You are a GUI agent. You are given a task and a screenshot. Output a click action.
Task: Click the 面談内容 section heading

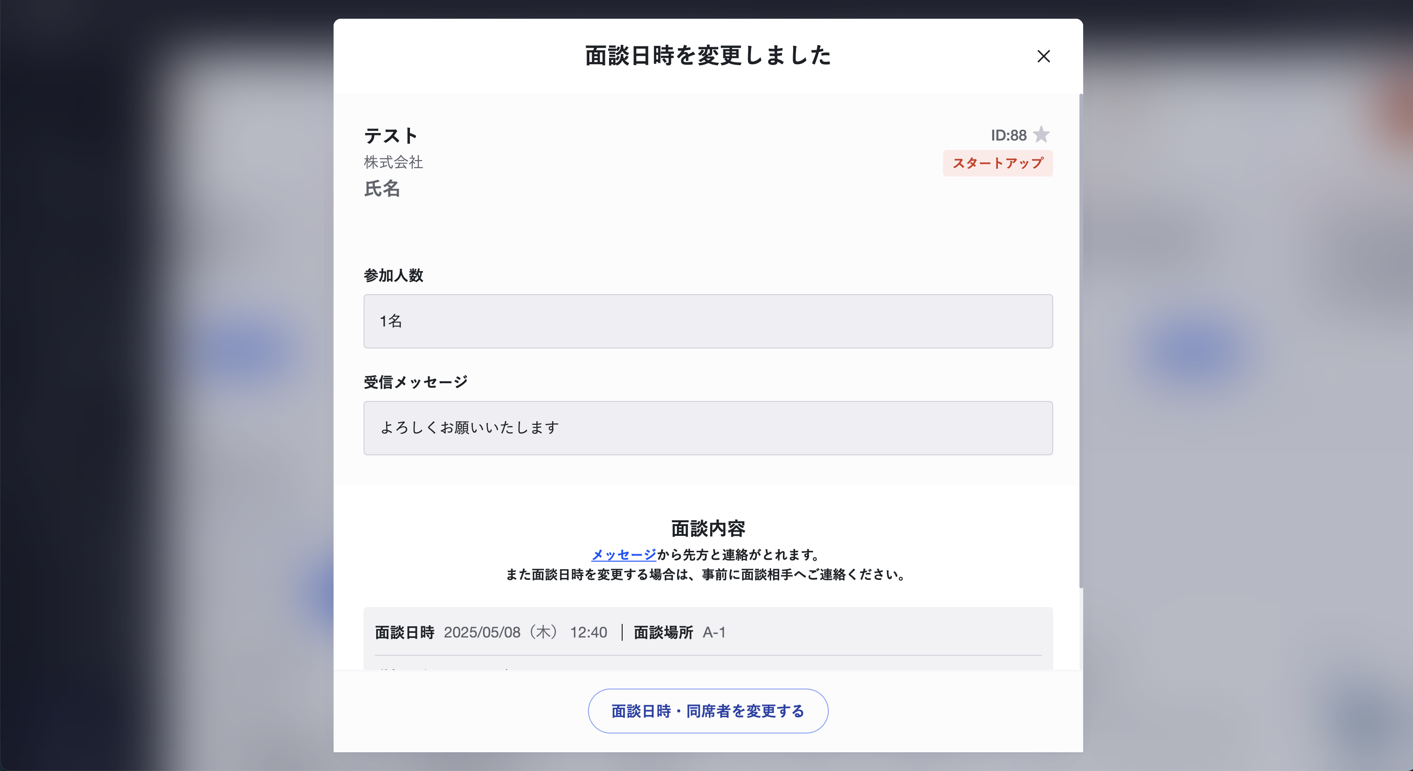click(707, 529)
